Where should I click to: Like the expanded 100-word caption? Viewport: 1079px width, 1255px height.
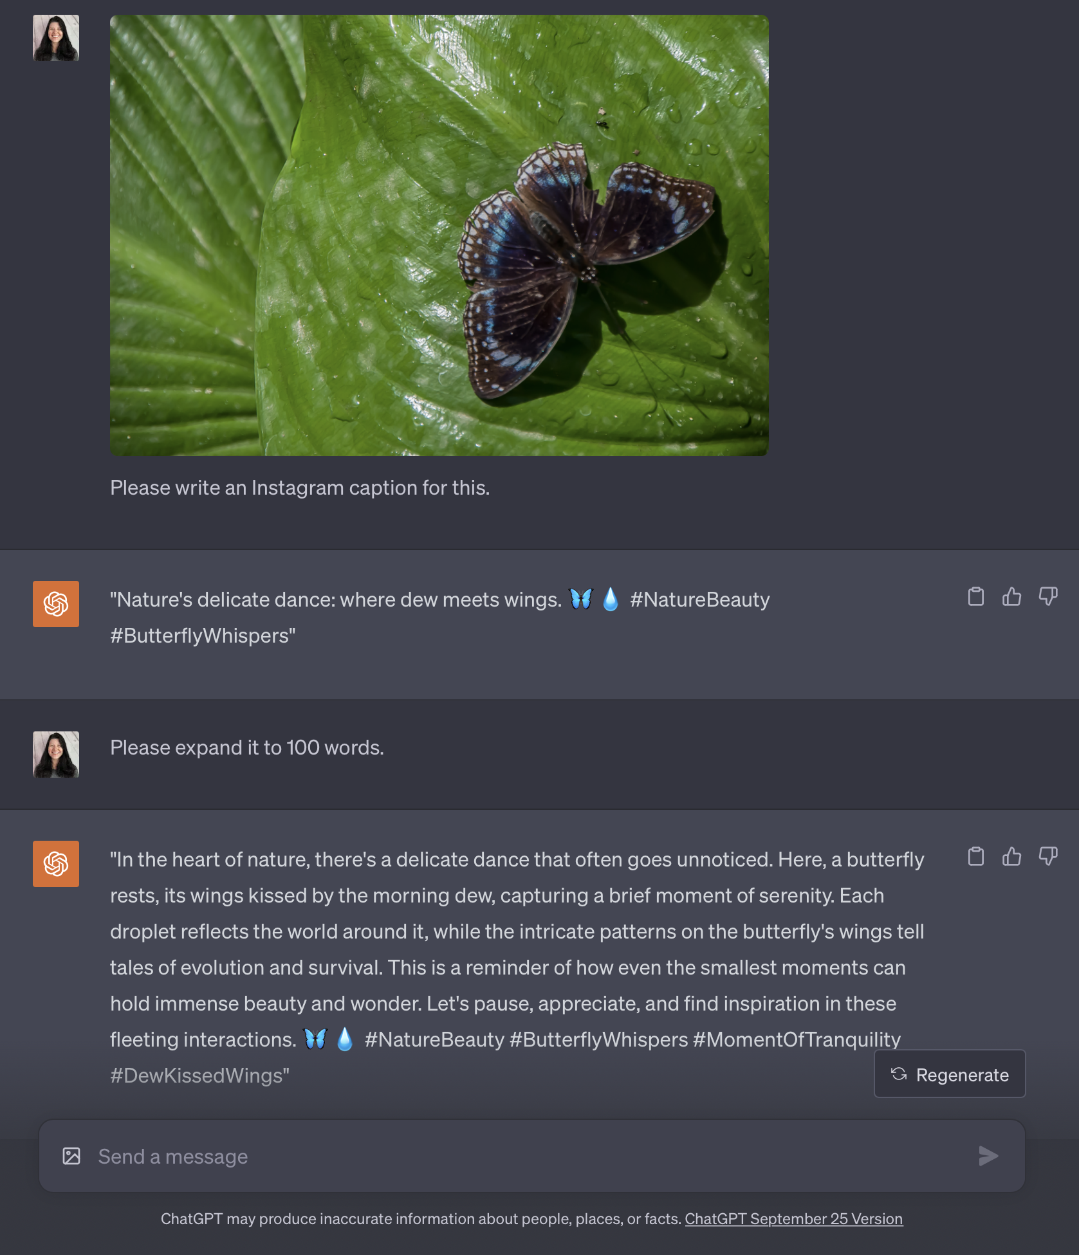(1011, 857)
